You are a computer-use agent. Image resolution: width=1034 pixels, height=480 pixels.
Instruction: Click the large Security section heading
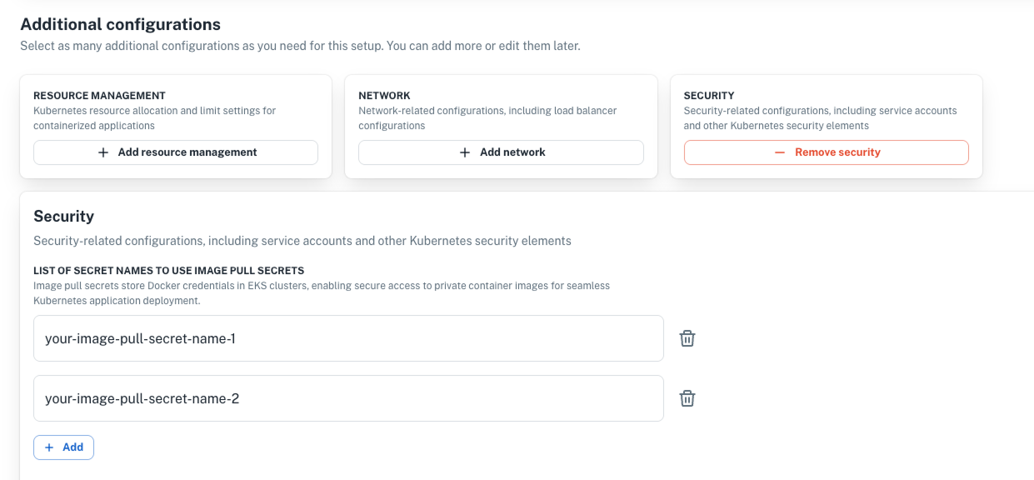tap(63, 216)
